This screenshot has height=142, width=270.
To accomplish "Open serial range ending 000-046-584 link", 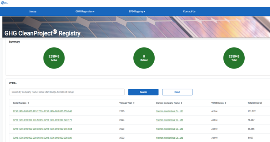I will 43,129.
